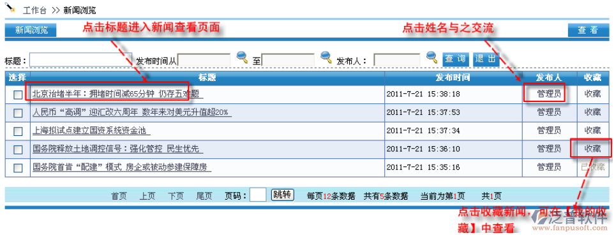Viewport: 614px width, 238px height.
Task: Select checkbox for 人民币“高调”迎汇改 row
Action: coord(18,113)
